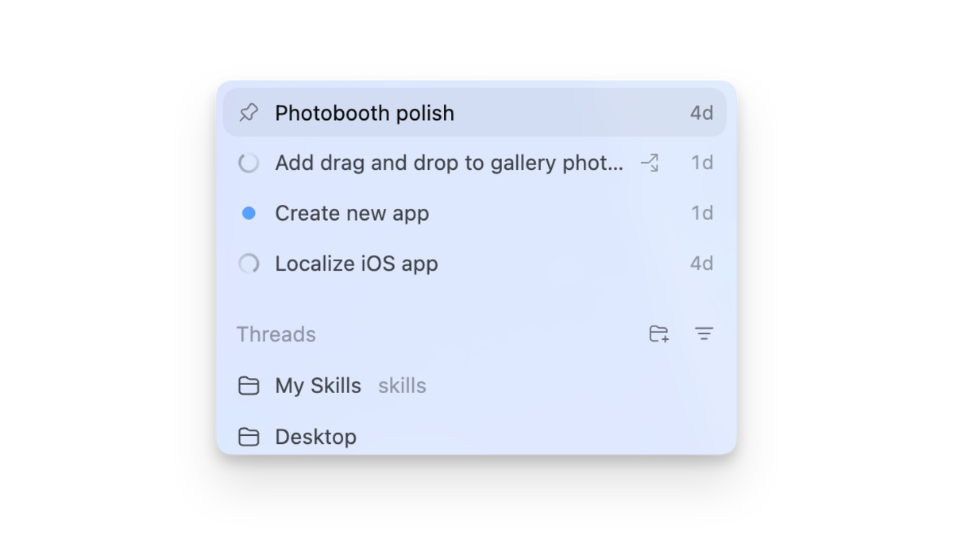Open the Photobooth polish thread
This screenshot has height=536, width=953.
point(365,113)
